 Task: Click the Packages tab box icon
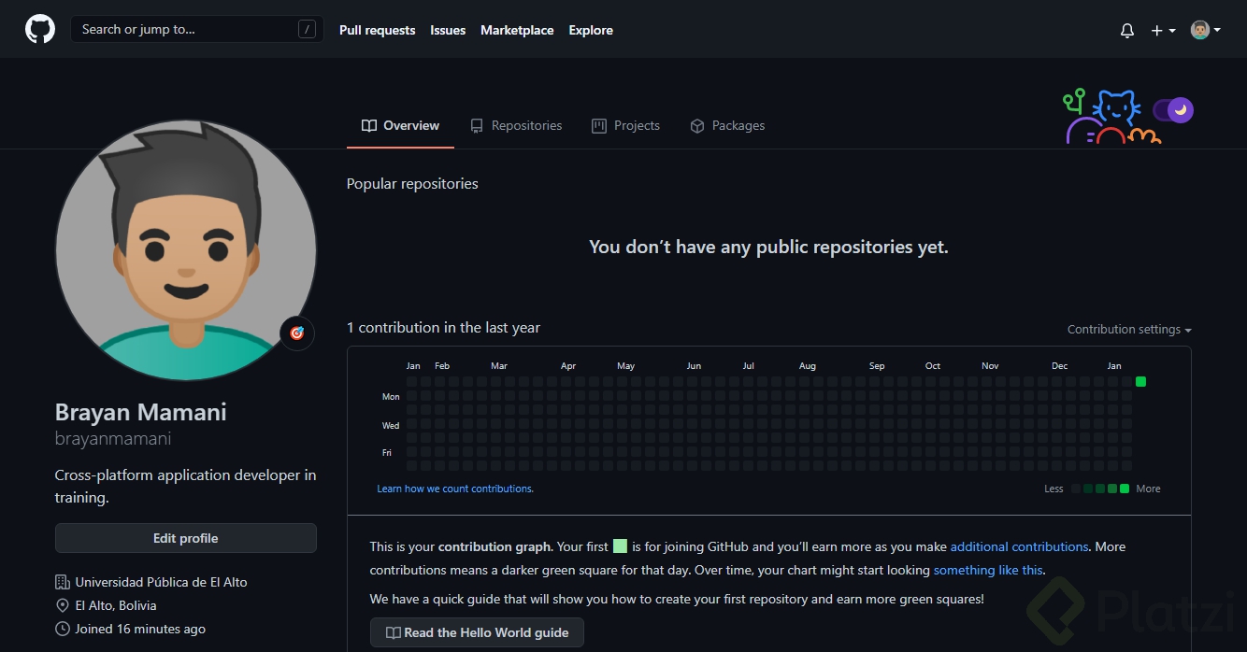(x=697, y=126)
